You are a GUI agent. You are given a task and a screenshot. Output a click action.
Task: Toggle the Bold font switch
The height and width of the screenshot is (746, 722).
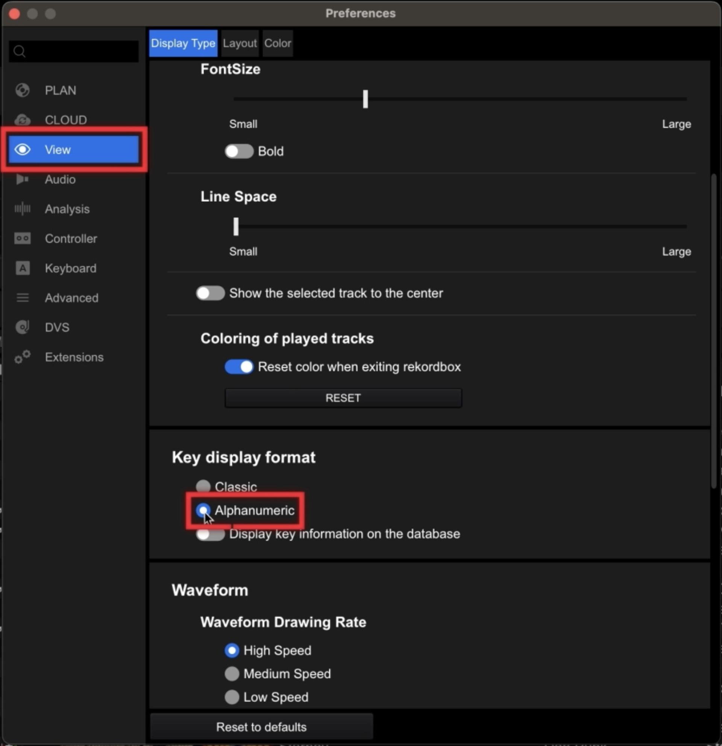[x=239, y=151]
